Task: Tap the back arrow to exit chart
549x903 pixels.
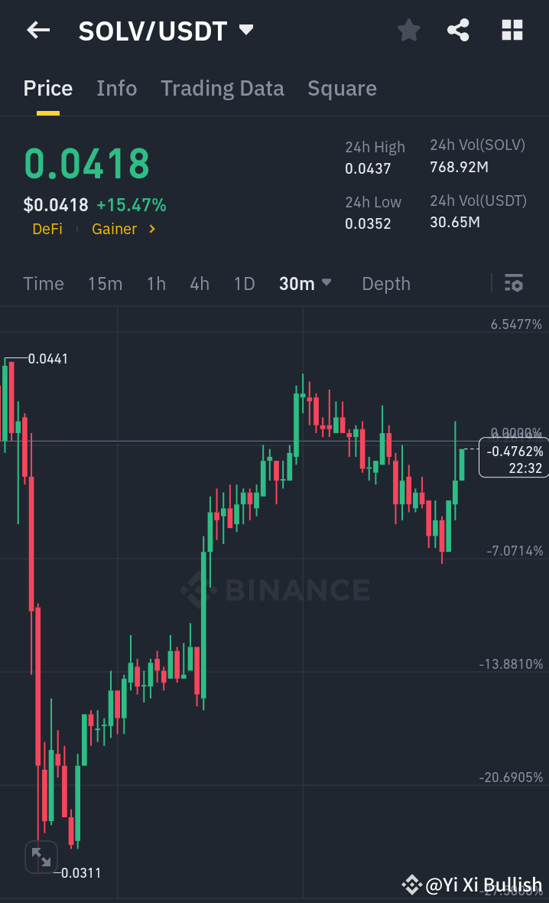Action: pyautogui.click(x=37, y=30)
